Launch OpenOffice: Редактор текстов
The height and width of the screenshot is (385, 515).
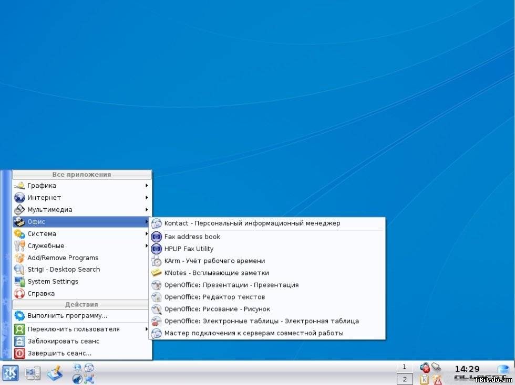(267, 297)
